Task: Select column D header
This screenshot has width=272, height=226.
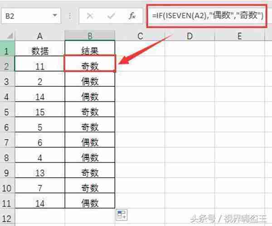Action: tap(190, 36)
